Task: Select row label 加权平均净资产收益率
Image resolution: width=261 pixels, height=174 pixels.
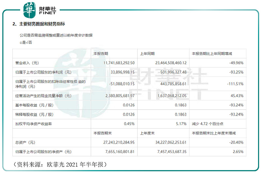Action: point(34,124)
